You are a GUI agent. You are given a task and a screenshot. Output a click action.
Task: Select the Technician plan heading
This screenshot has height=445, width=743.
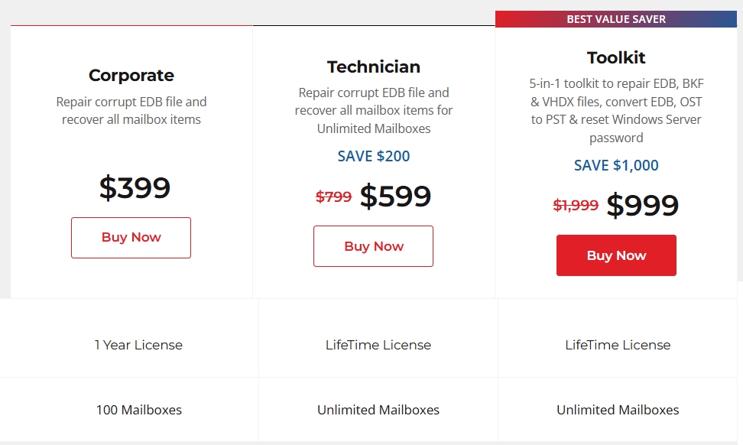373,67
